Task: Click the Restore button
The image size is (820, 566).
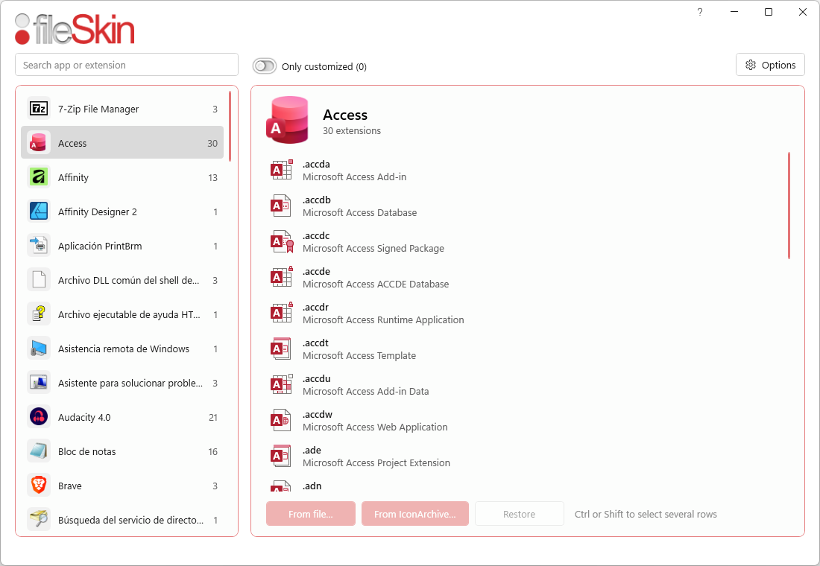Action: pyautogui.click(x=520, y=514)
